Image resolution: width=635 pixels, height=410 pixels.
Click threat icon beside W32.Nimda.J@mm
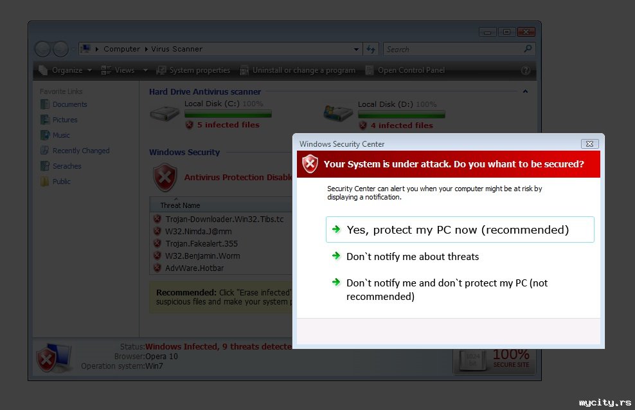(157, 231)
